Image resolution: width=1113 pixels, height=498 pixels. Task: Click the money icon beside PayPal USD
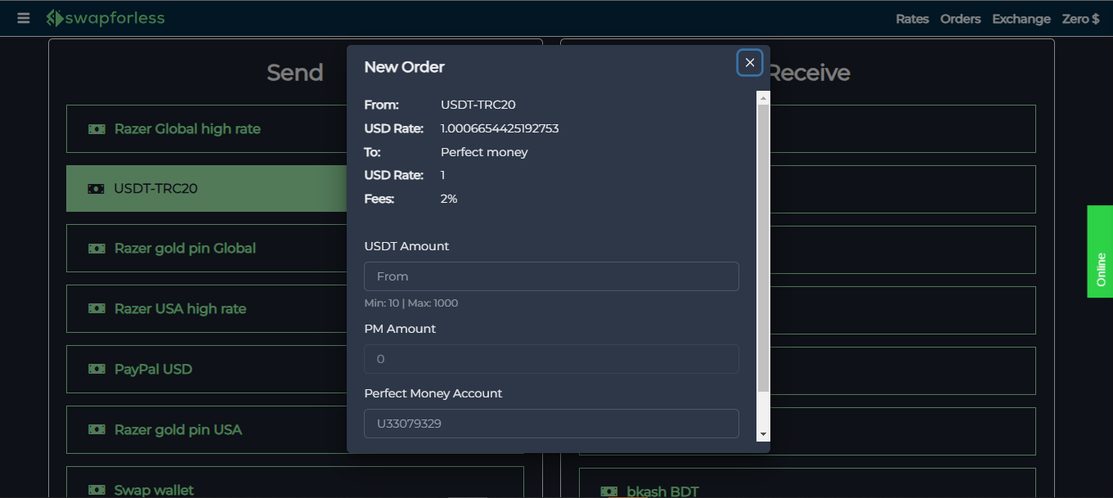(x=96, y=370)
